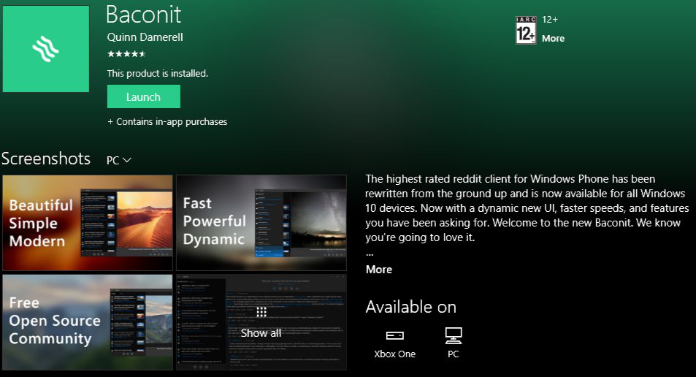Open the PC screenshots platform dropdown
696x377 pixels.
pos(118,160)
